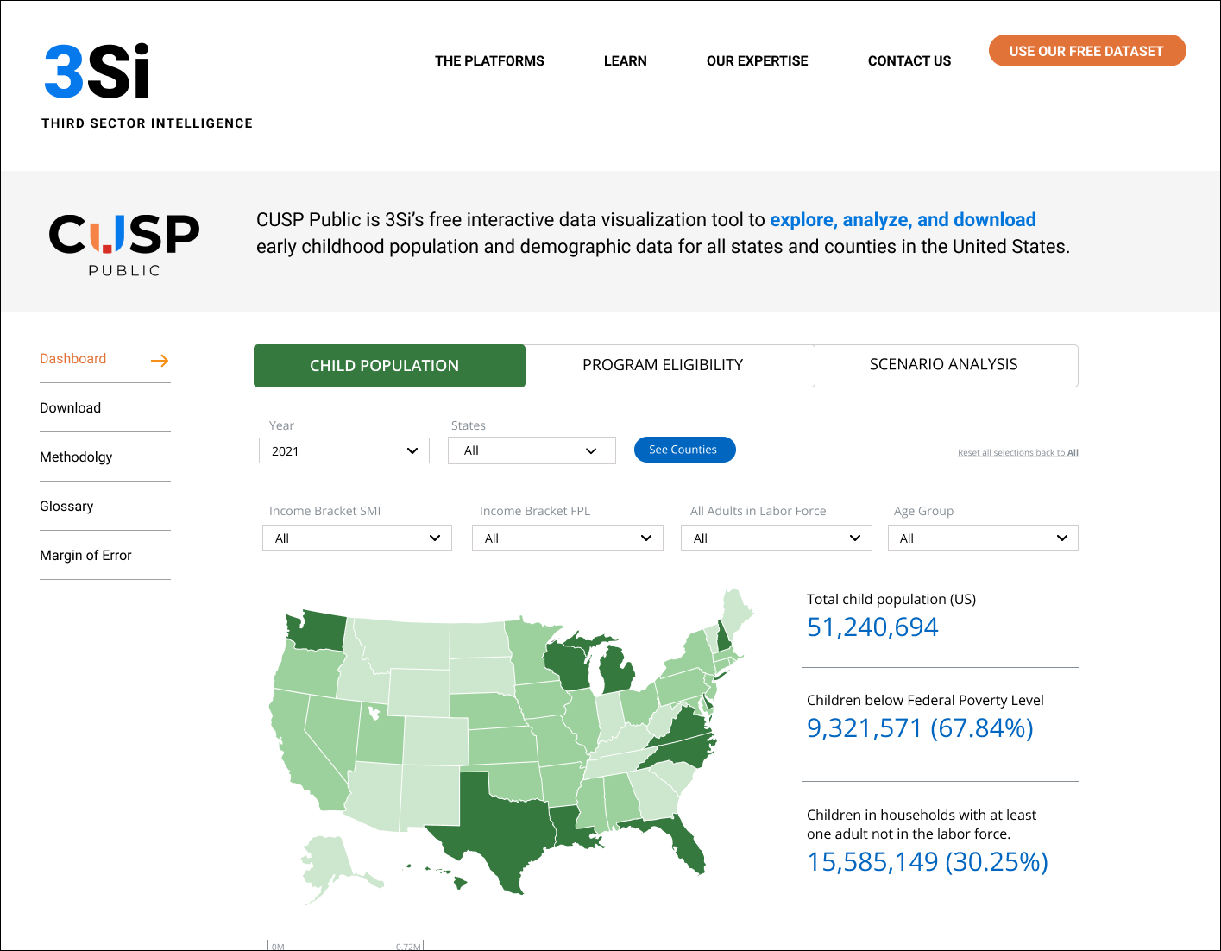Click Texas on the map

point(498,828)
